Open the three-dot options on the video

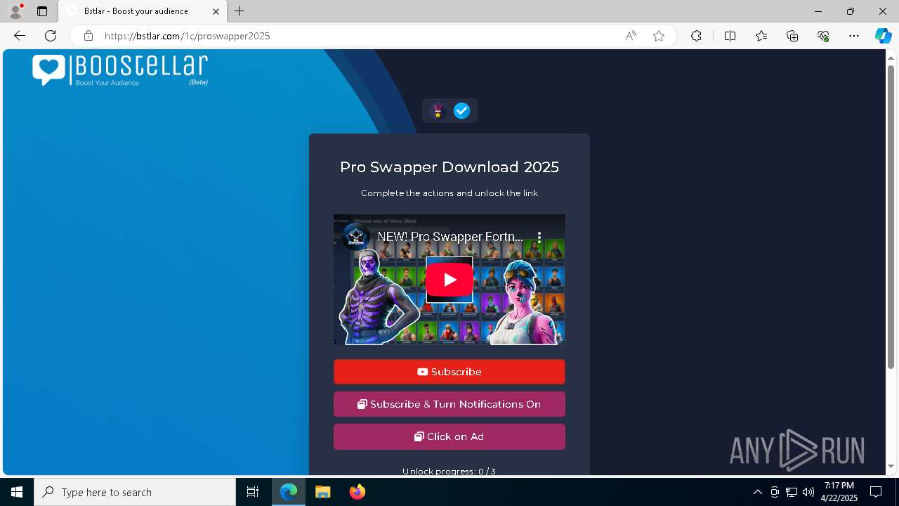point(539,237)
